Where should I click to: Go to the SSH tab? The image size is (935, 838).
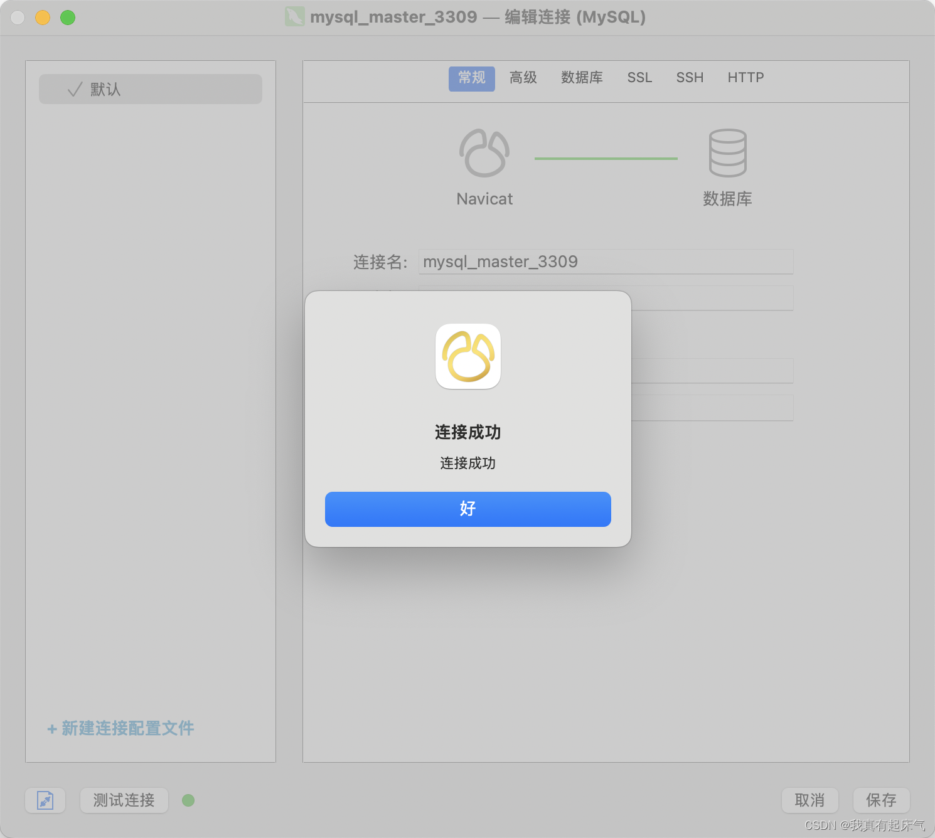click(690, 78)
